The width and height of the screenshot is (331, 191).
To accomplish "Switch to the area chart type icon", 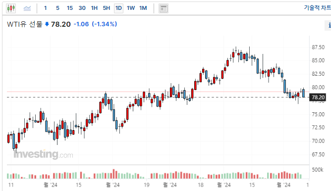I will pos(27,8).
